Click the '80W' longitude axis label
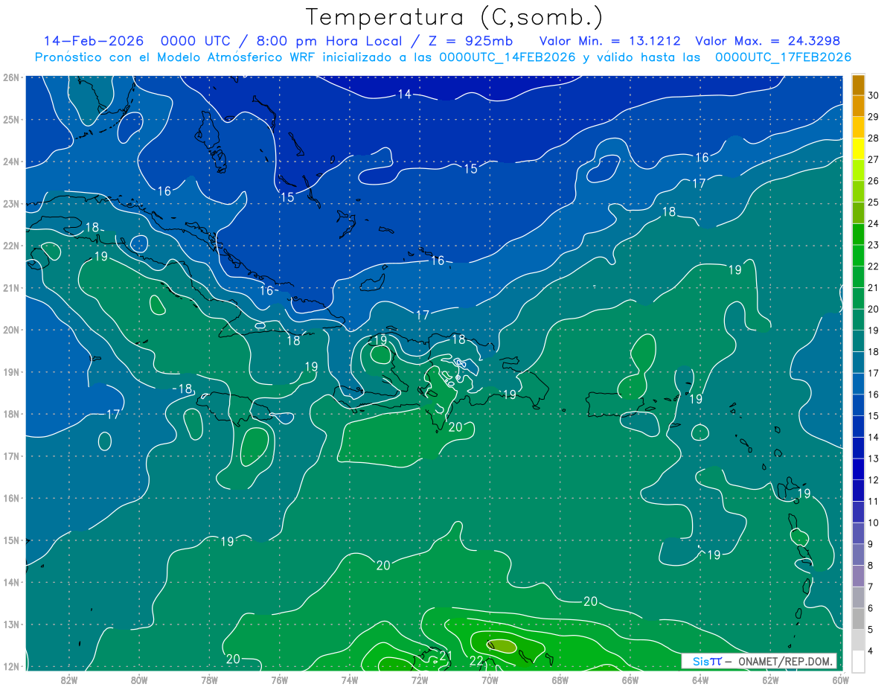Screen dimensions: 893x690 pos(139,680)
